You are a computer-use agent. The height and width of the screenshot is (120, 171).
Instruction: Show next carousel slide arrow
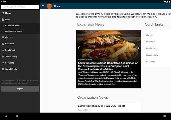click(138, 48)
